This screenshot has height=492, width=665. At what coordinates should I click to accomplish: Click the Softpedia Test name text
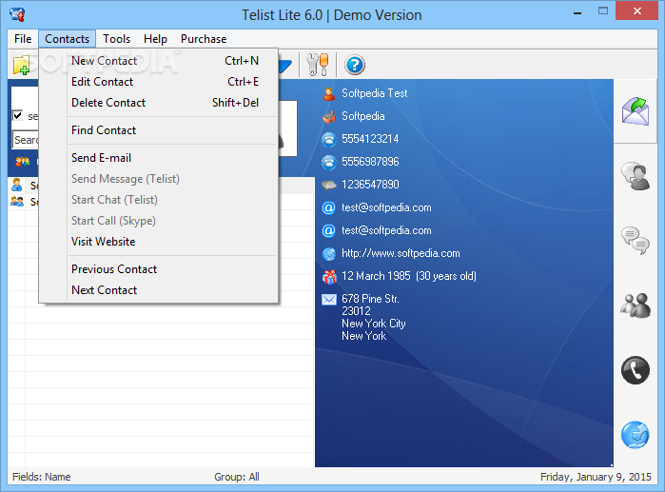click(x=375, y=93)
